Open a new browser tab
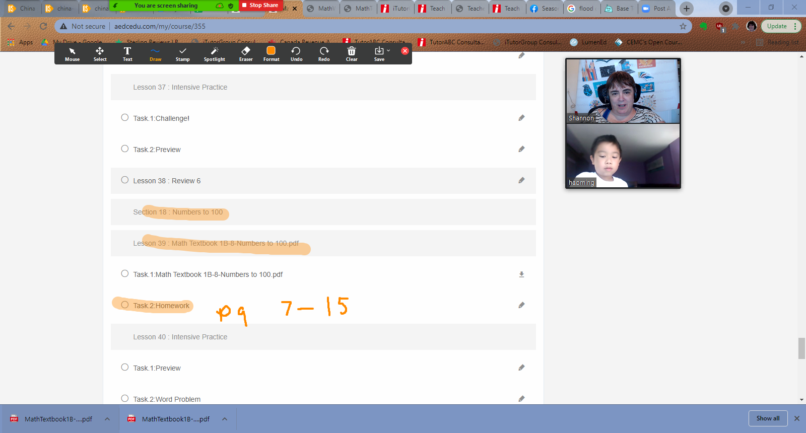This screenshot has height=433, width=806. click(x=686, y=9)
